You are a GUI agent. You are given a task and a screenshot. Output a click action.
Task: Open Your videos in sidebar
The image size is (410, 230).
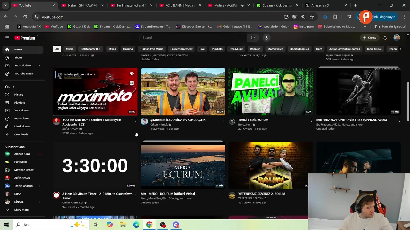[x=22, y=111]
